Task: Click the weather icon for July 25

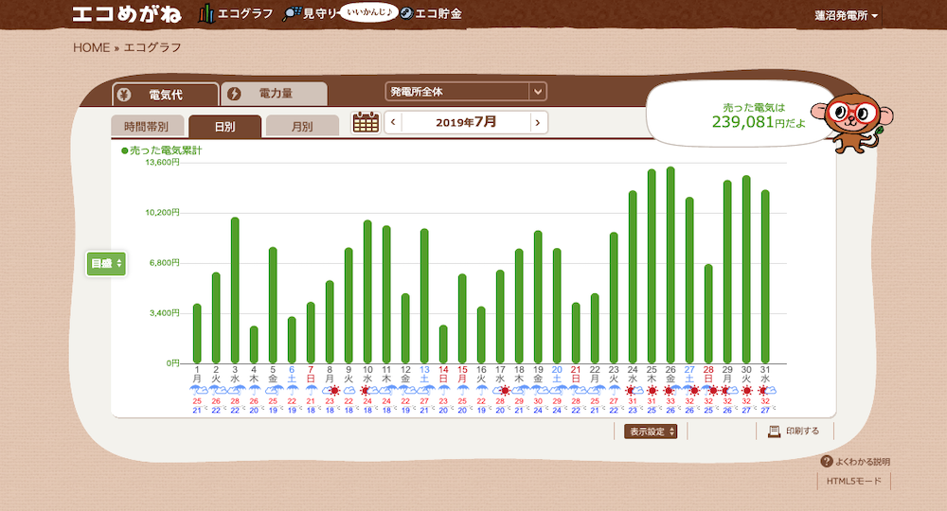Action: [x=652, y=390]
